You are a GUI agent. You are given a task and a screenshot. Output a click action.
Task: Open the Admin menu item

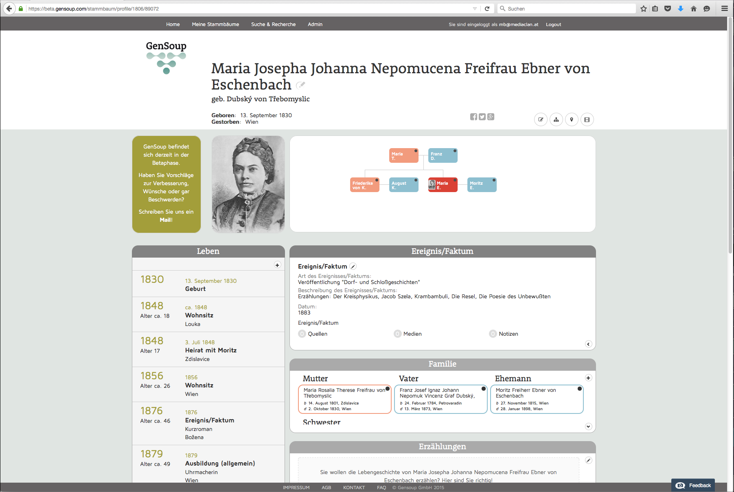315,24
